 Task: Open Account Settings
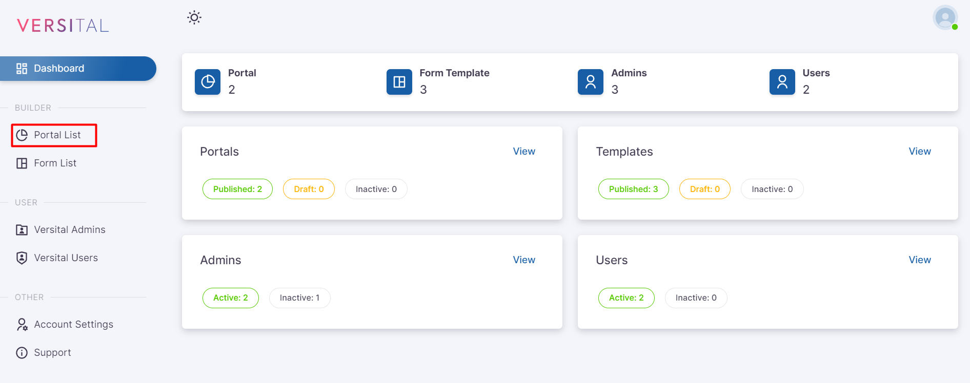[x=73, y=325]
